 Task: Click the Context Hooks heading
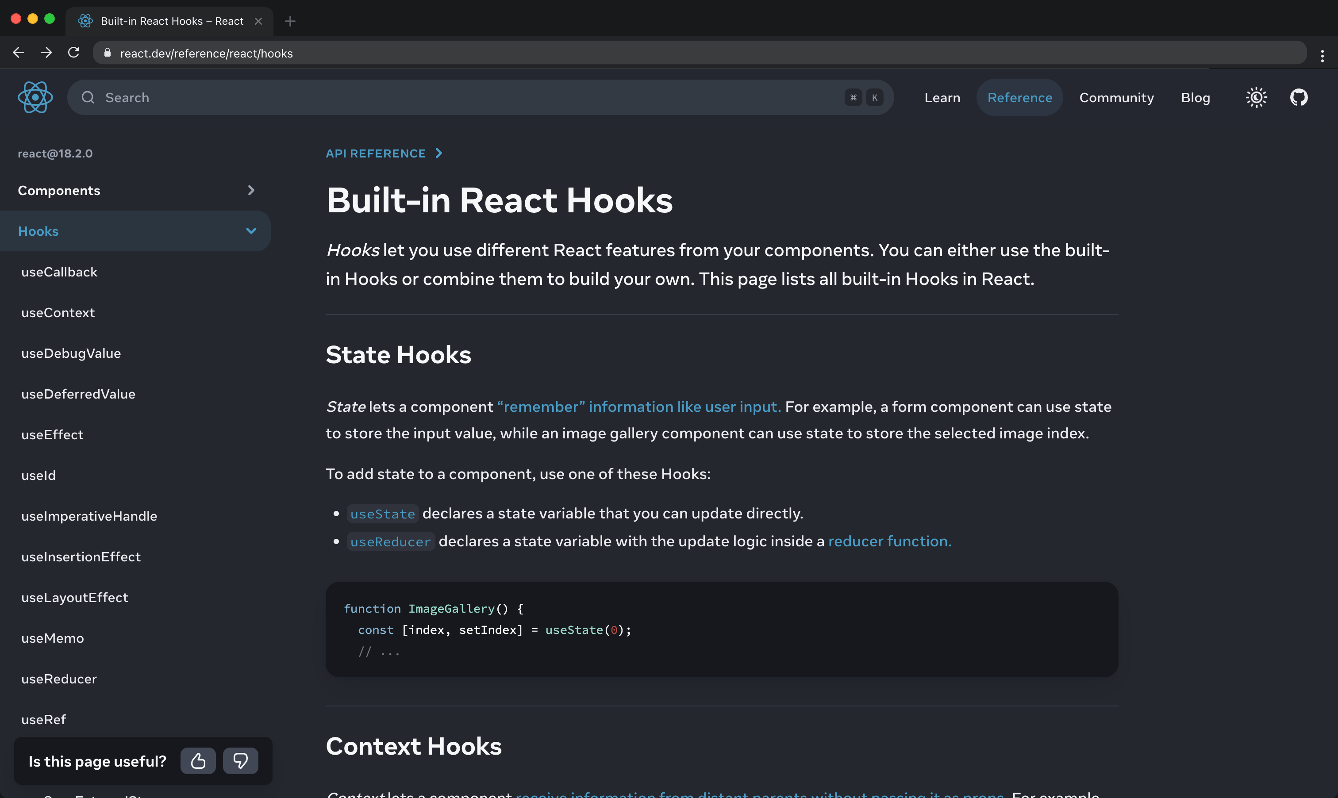click(414, 746)
